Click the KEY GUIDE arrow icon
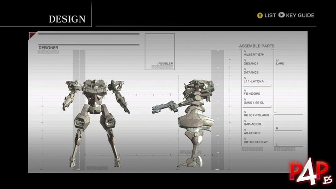The height and width of the screenshot is (189, 336). click(x=281, y=15)
